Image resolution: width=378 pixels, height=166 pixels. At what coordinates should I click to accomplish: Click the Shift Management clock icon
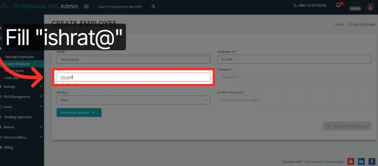(x=1, y=97)
